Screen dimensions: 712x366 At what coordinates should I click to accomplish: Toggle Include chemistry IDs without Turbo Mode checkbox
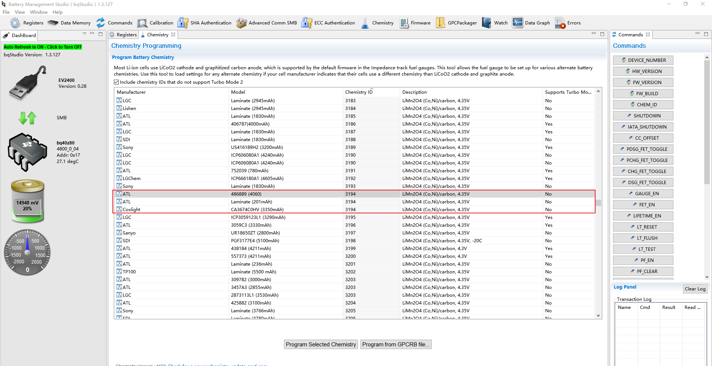click(116, 82)
